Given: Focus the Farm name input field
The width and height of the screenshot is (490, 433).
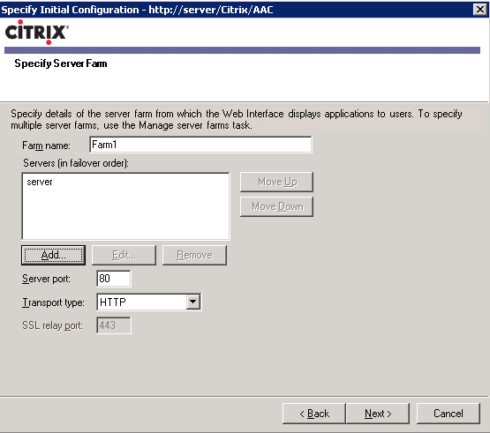Looking at the screenshot, I should point(200,145).
